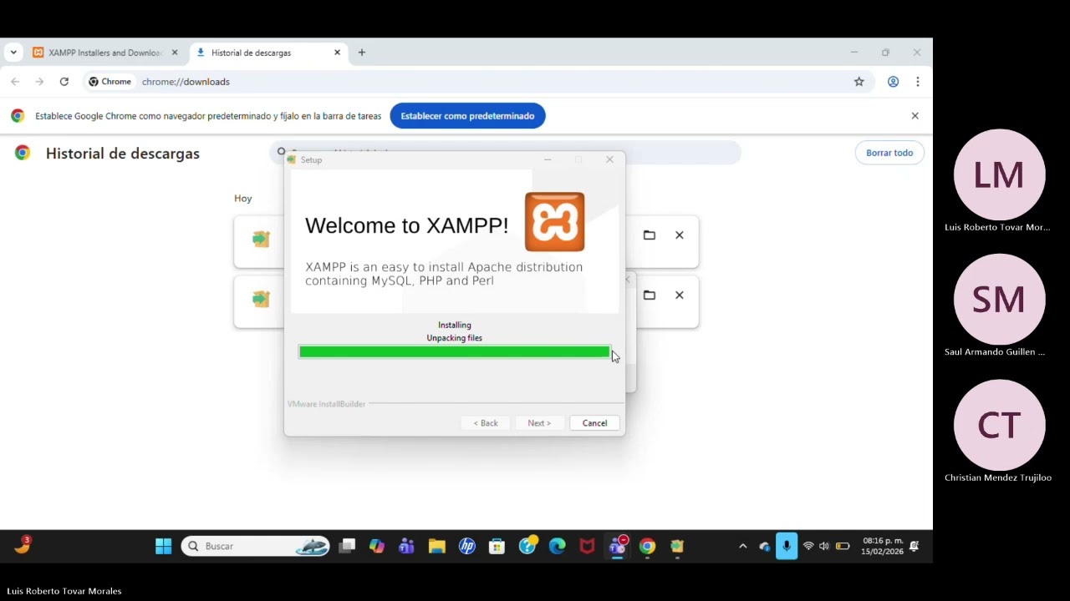
Task: Show hidden system tray icons
Action: click(742, 546)
